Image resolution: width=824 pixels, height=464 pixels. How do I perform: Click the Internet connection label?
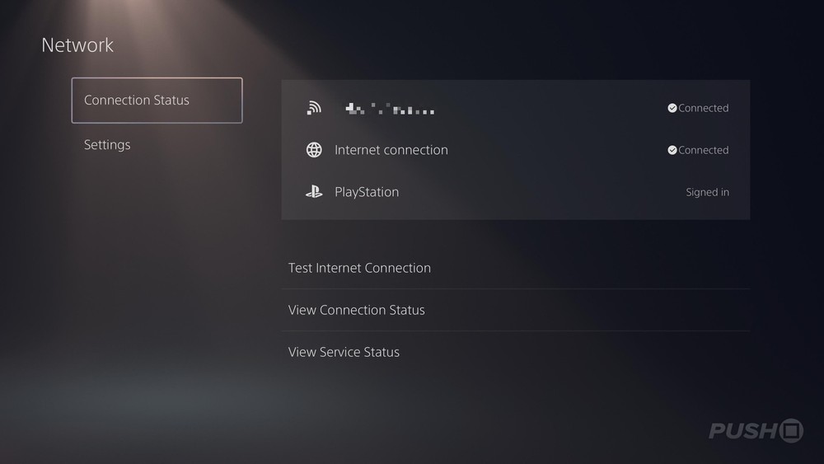pos(391,150)
